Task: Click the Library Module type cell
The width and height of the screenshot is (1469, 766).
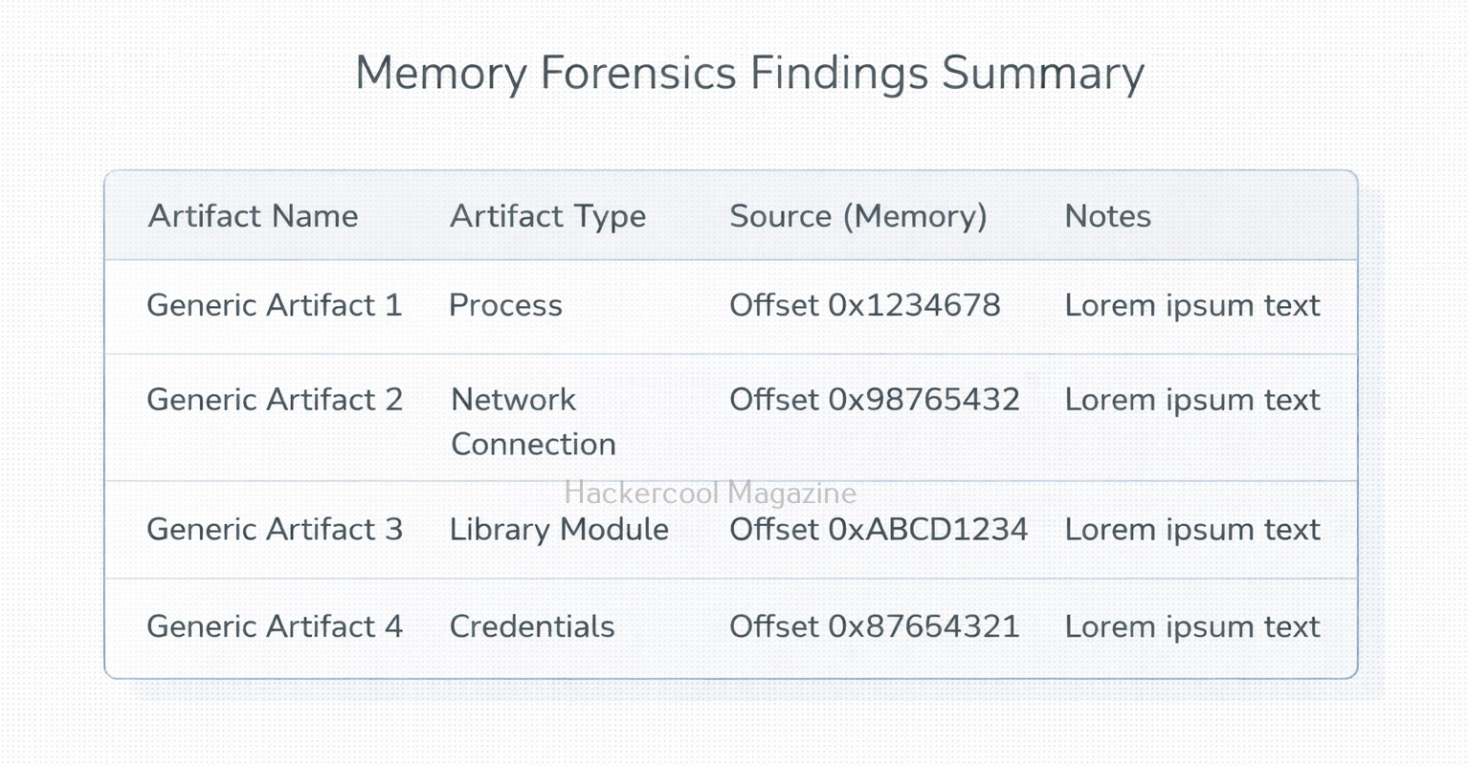Action: point(559,530)
